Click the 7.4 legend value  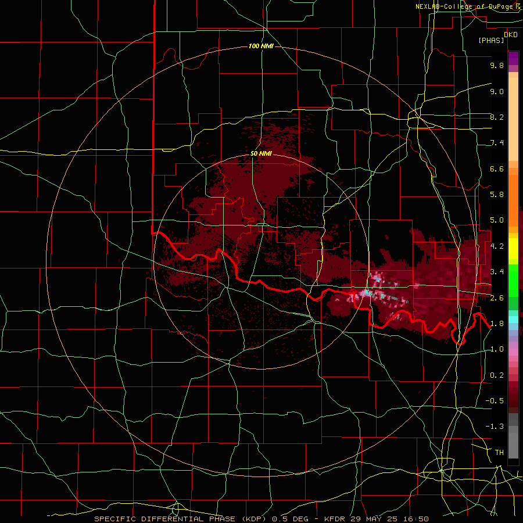497,143
